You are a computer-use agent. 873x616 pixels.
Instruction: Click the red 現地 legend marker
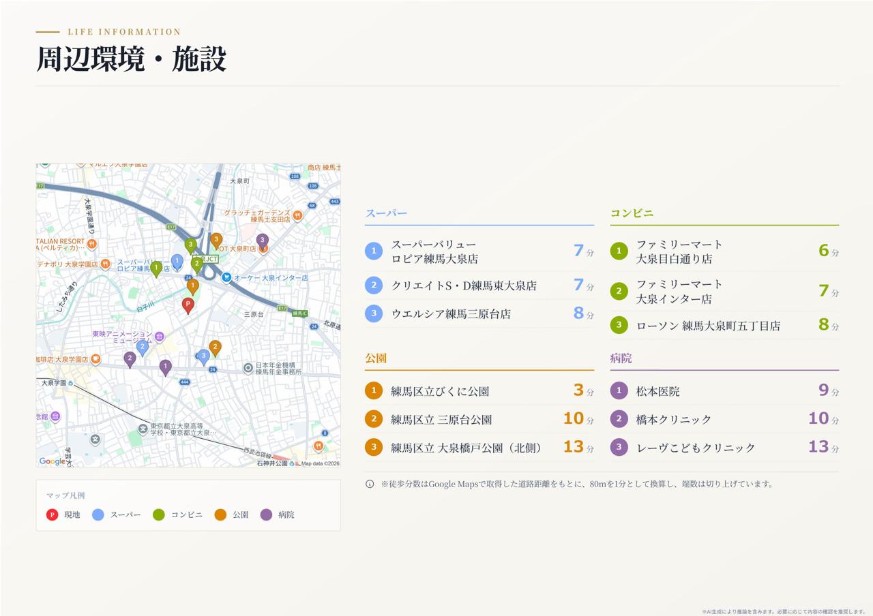[52, 514]
